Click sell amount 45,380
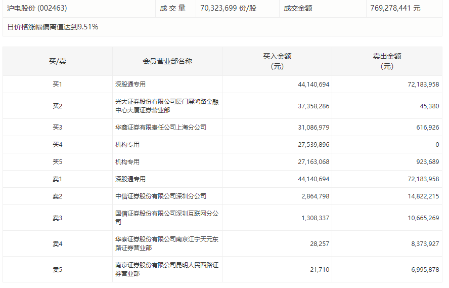This screenshot has width=449, height=288. tap(429, 106)
